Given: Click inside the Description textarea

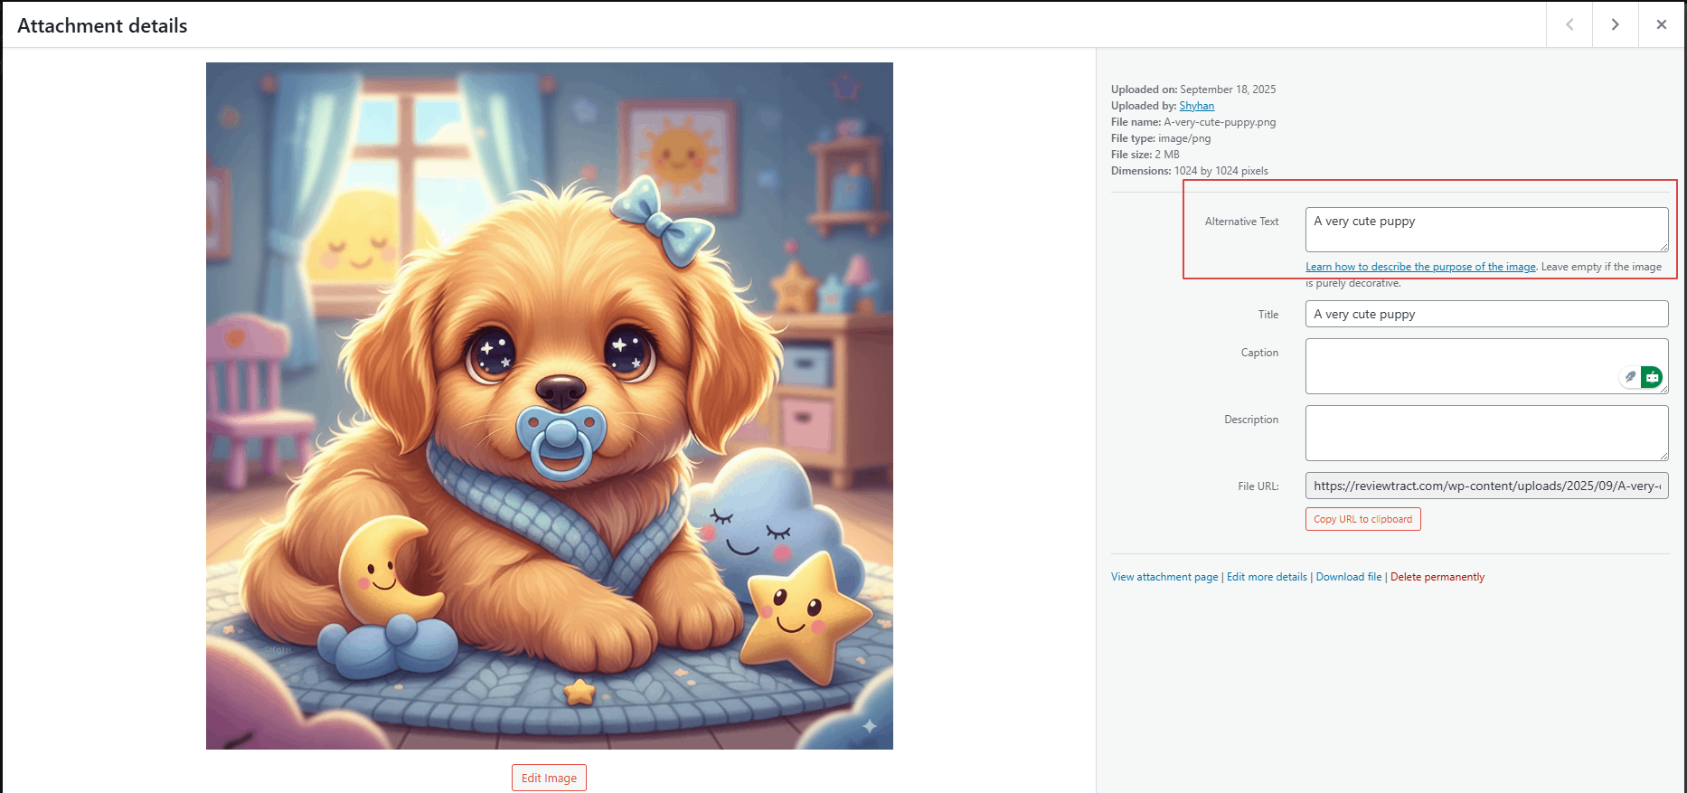Looking at the screenshot, I should [1486, 433].
